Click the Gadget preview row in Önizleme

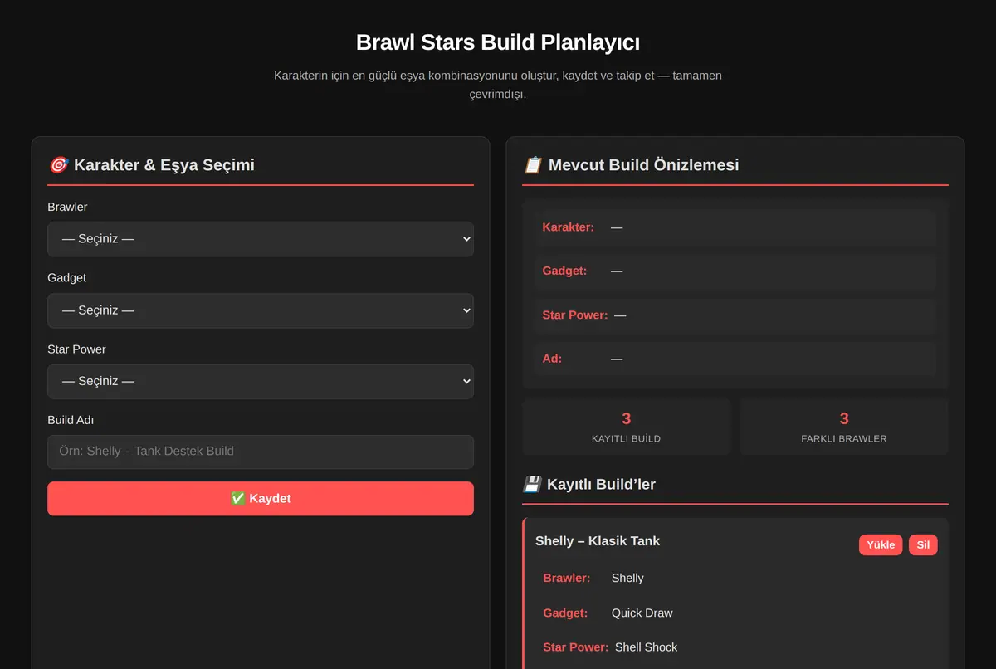click(735, 271)
